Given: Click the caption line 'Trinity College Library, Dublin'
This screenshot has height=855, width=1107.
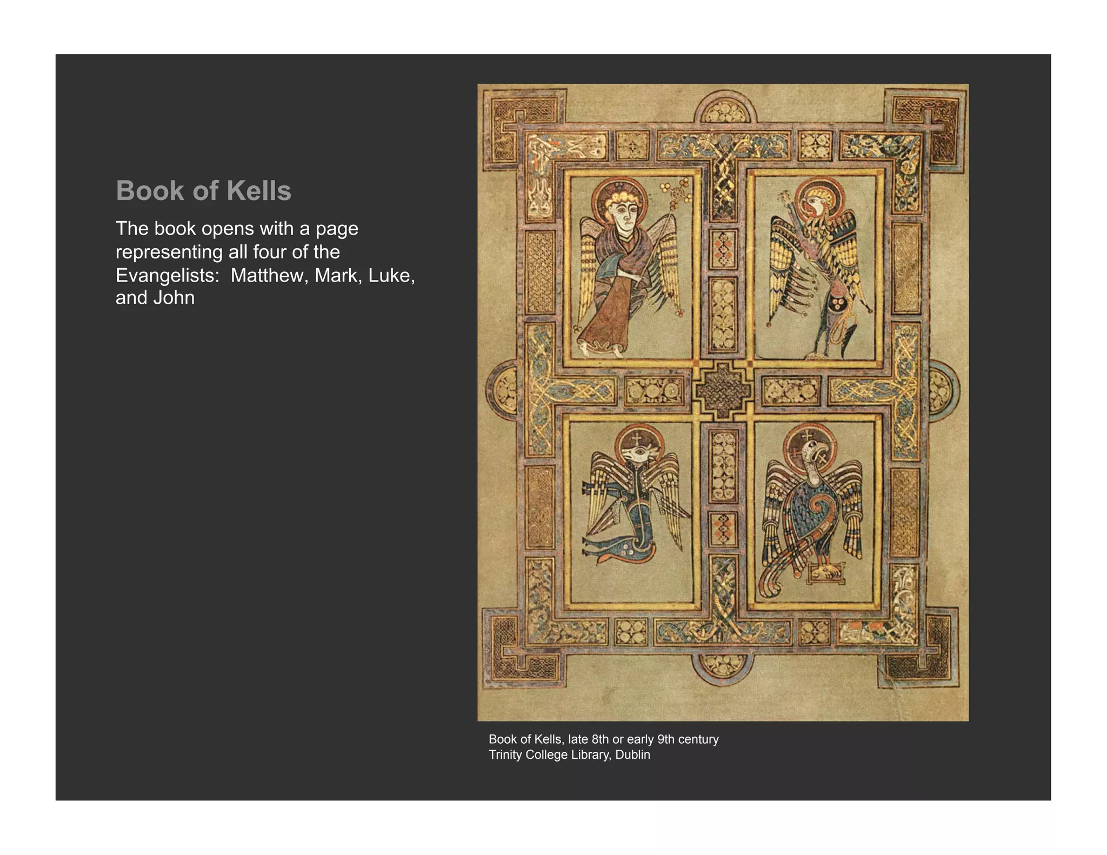Looking at the screenshot, I should click(x=569, y=754).
